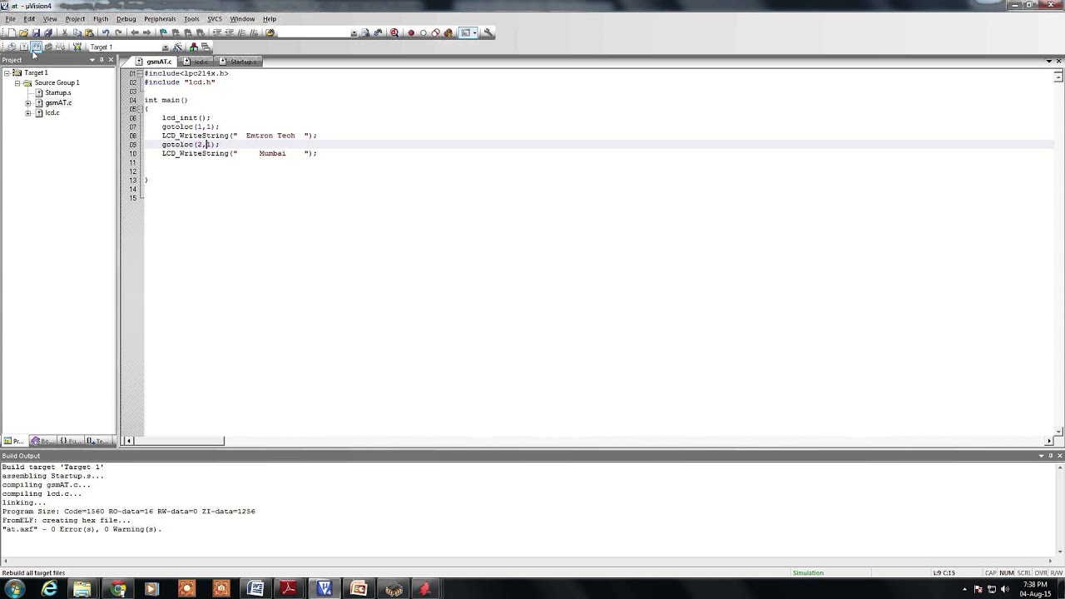This screenshot has width=1065, height=599.
Task: Open the Project menu
Action: [75, 18]
